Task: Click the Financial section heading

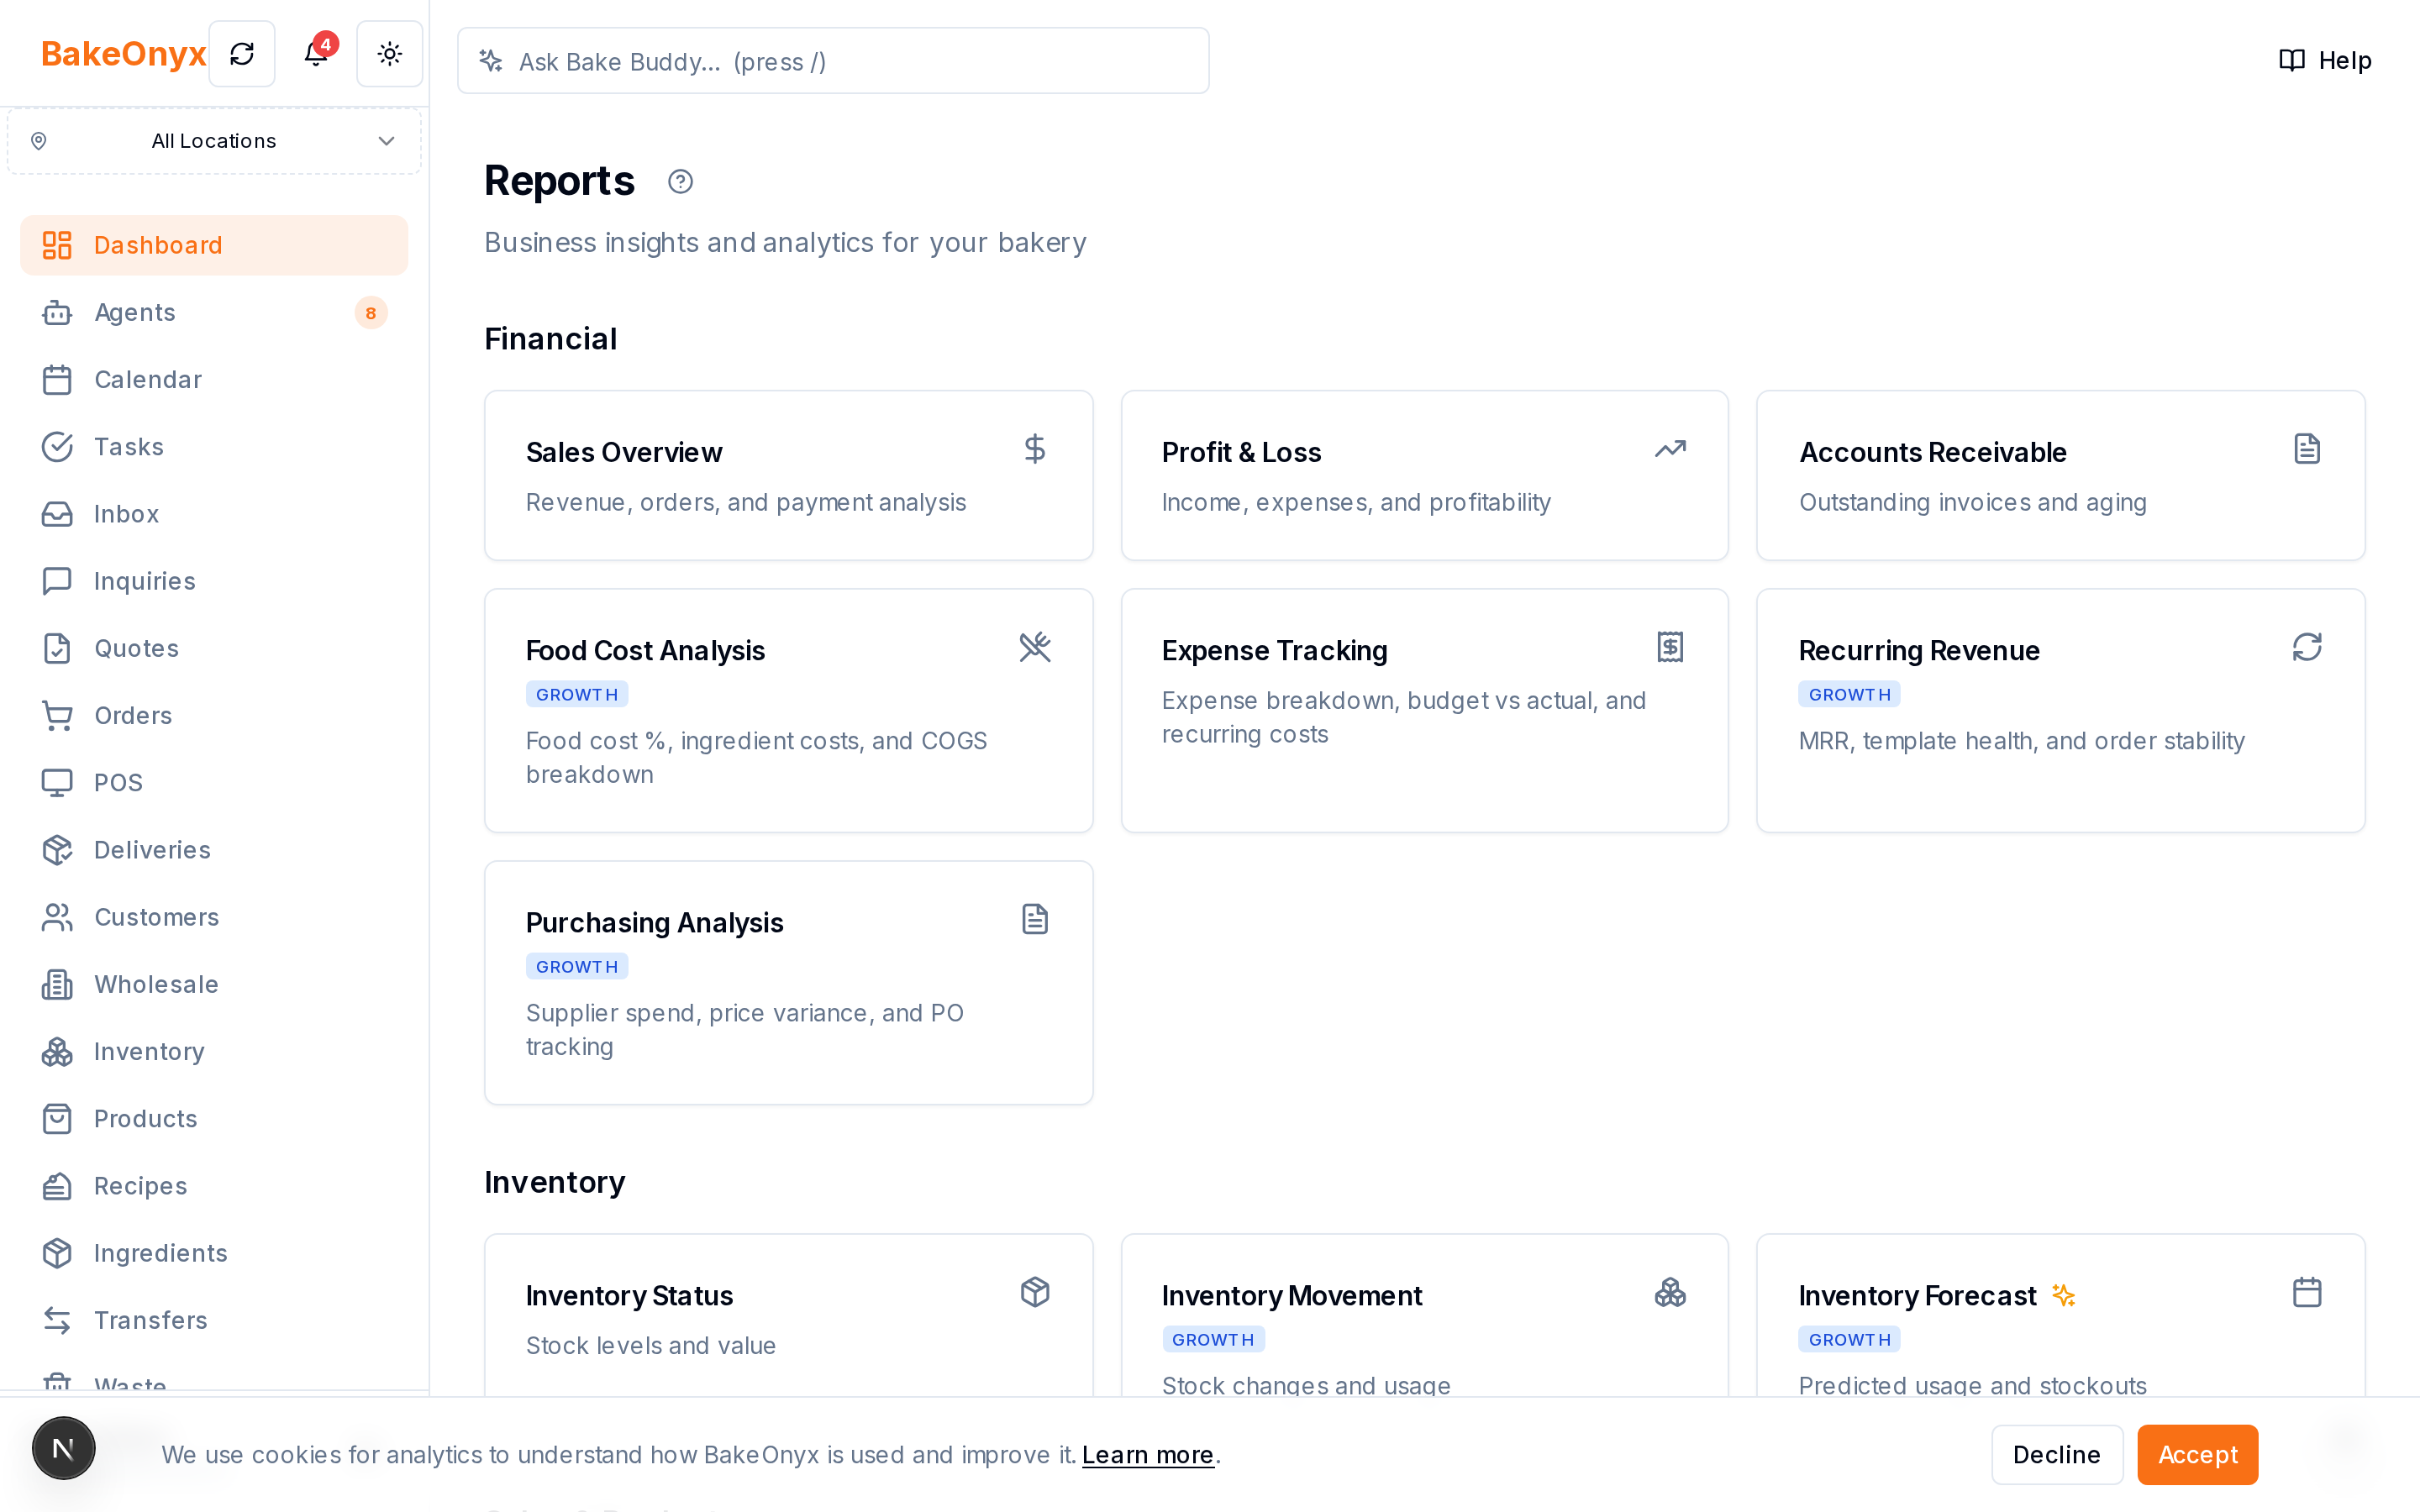Action: click(550, 339)
